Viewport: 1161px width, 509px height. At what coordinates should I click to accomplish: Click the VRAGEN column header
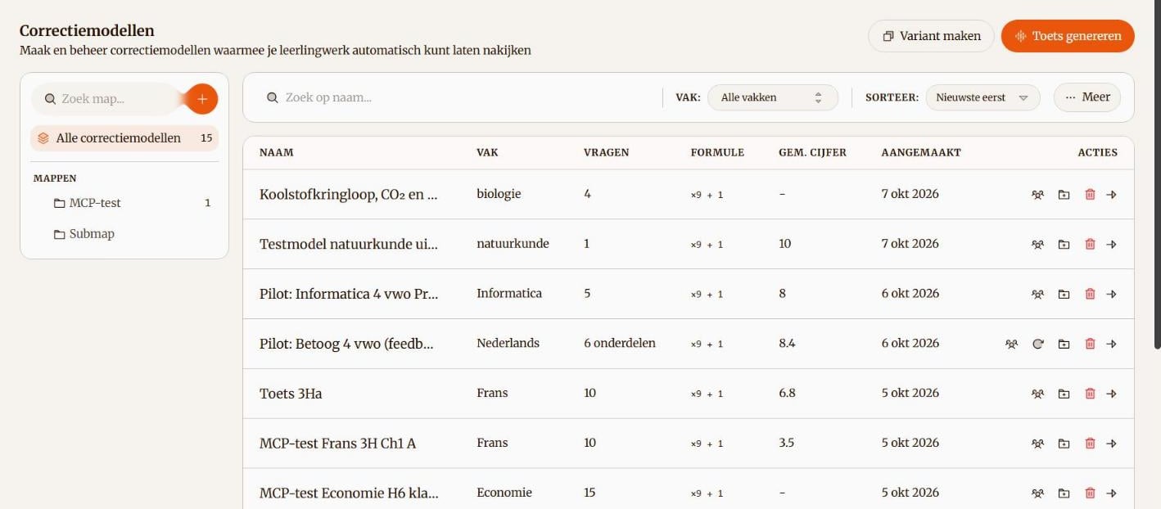[607, 153]
